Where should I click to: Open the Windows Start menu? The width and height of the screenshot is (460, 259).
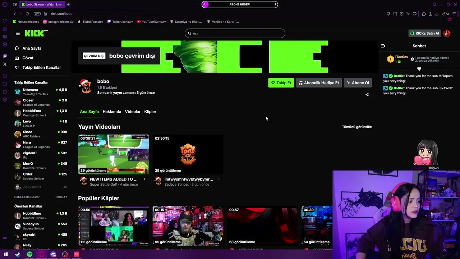(x=6, y=254)
